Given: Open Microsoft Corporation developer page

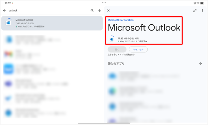Looking at the screenshot, I should coord(121,20).
